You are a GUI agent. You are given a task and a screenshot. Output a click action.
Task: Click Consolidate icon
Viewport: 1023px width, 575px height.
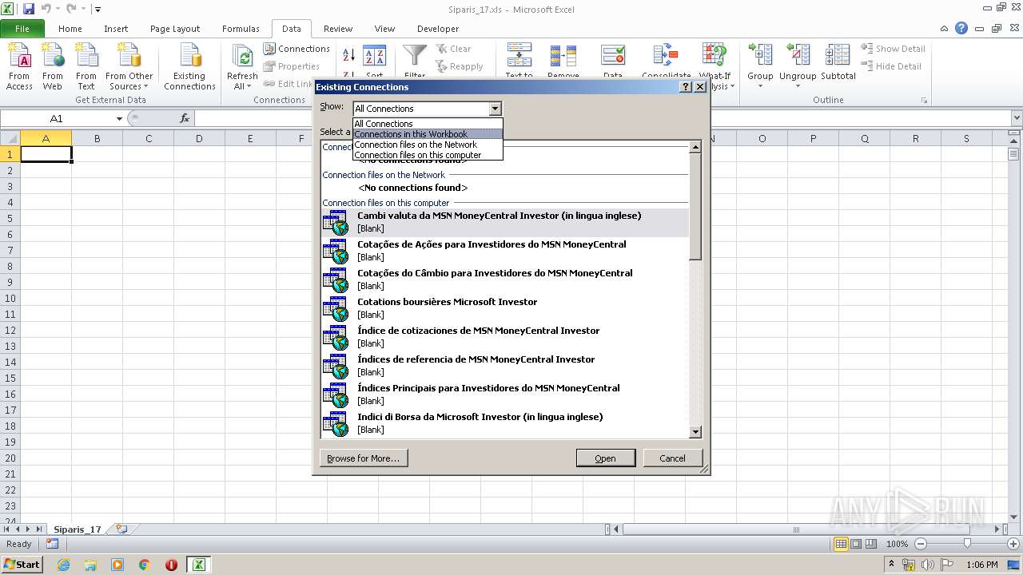pos(666,56)
